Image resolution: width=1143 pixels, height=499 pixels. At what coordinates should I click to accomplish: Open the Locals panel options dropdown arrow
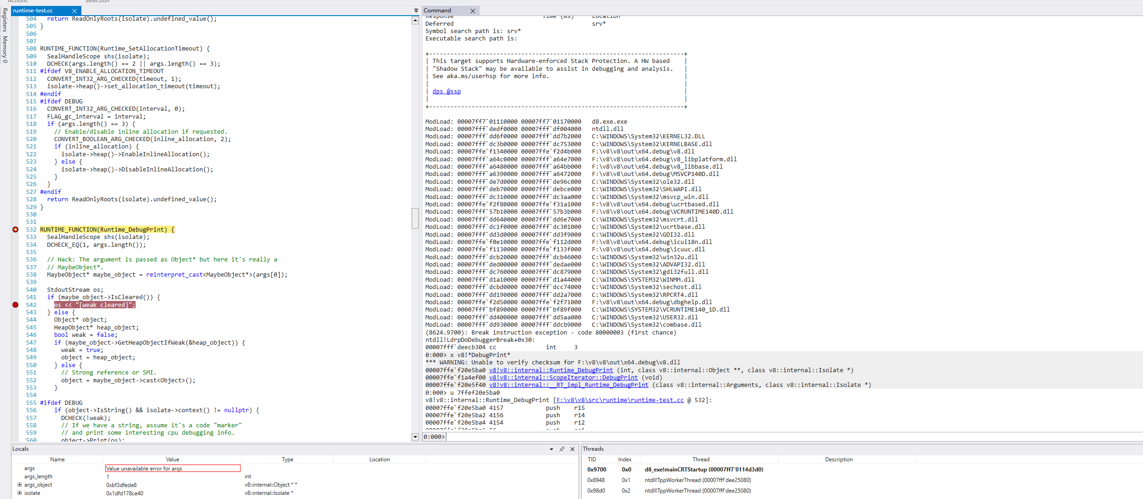551,449
